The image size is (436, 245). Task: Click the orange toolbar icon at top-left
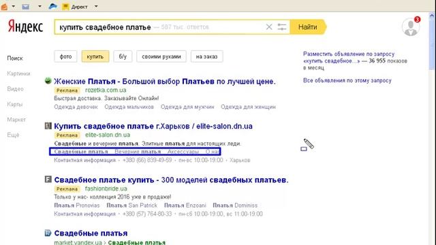(x=4, y=6)
